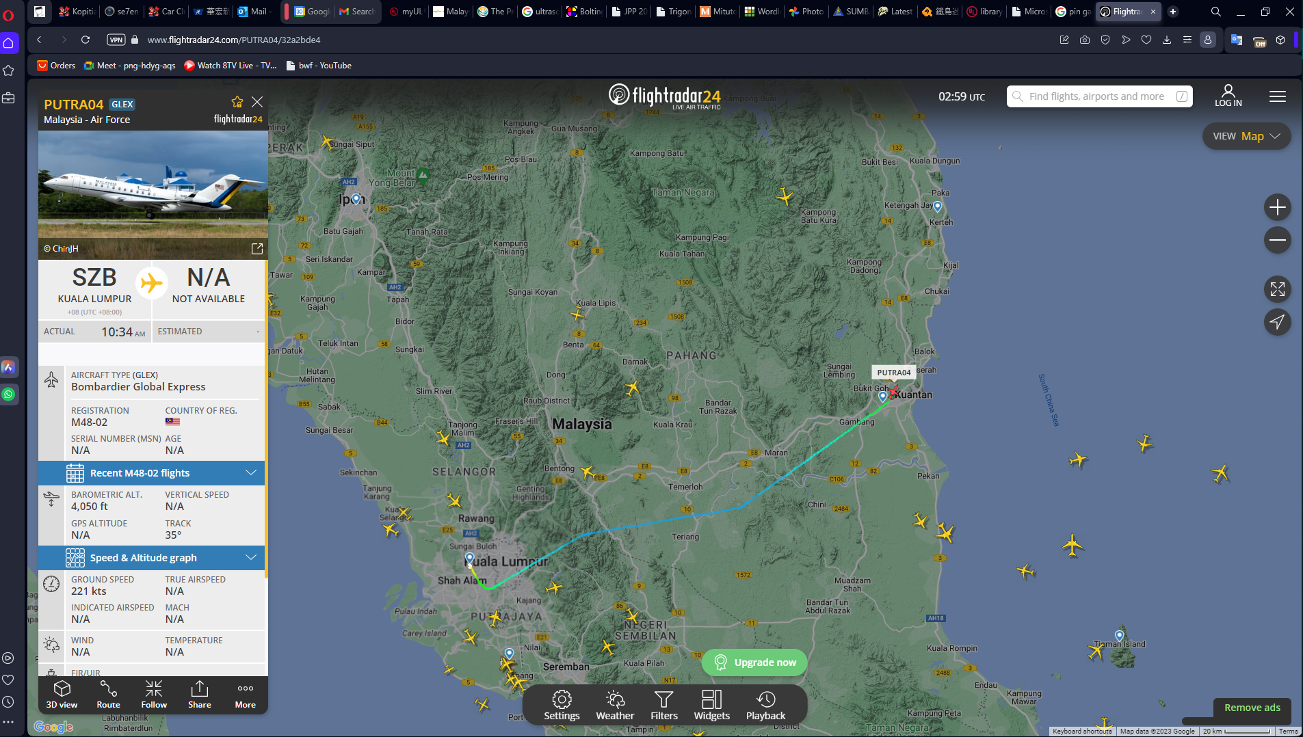This screenshot has width=1303, height=737.
Task: Open browser downloads icon
Action: (1167, 40)
